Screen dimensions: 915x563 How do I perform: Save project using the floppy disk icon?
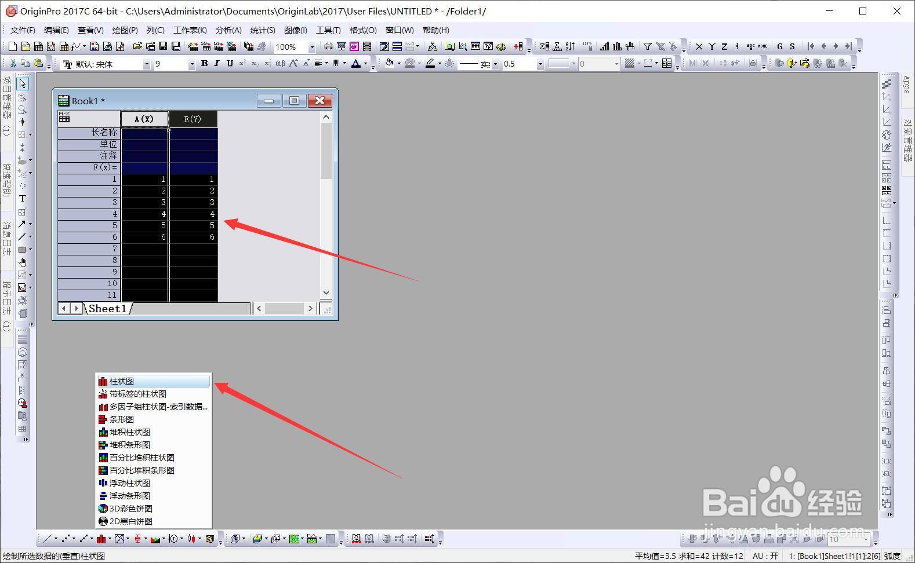[x=163, y=46]
